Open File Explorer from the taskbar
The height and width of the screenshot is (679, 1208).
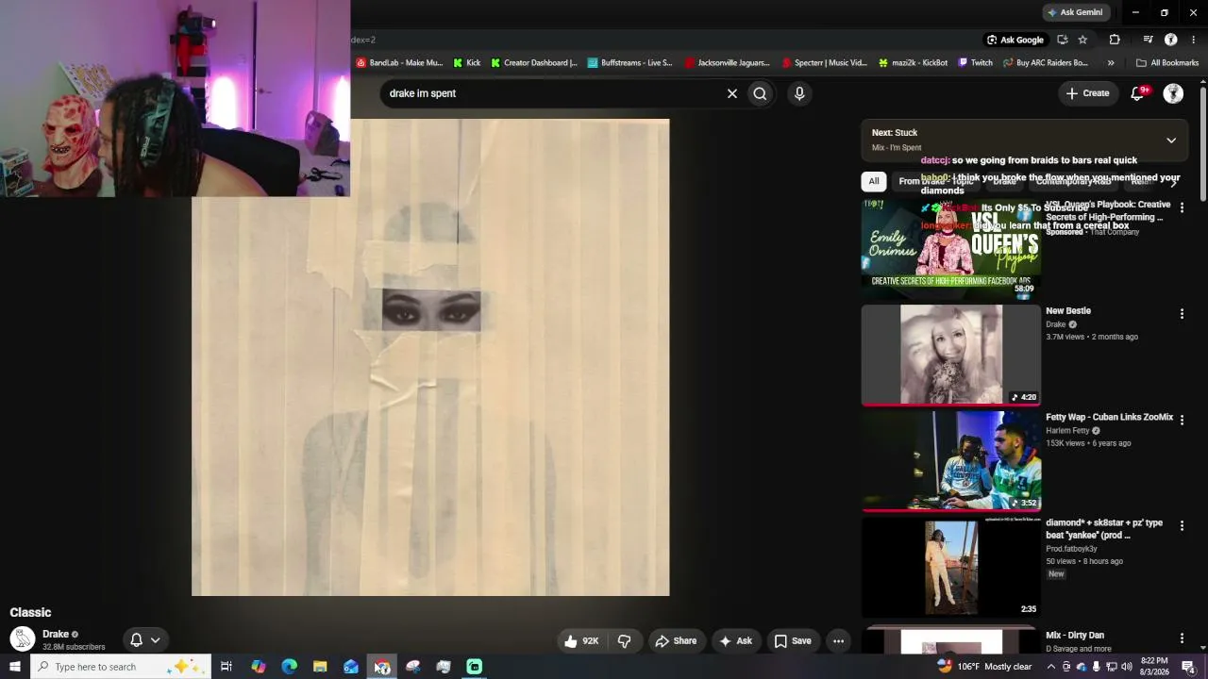tap(320, 667)
